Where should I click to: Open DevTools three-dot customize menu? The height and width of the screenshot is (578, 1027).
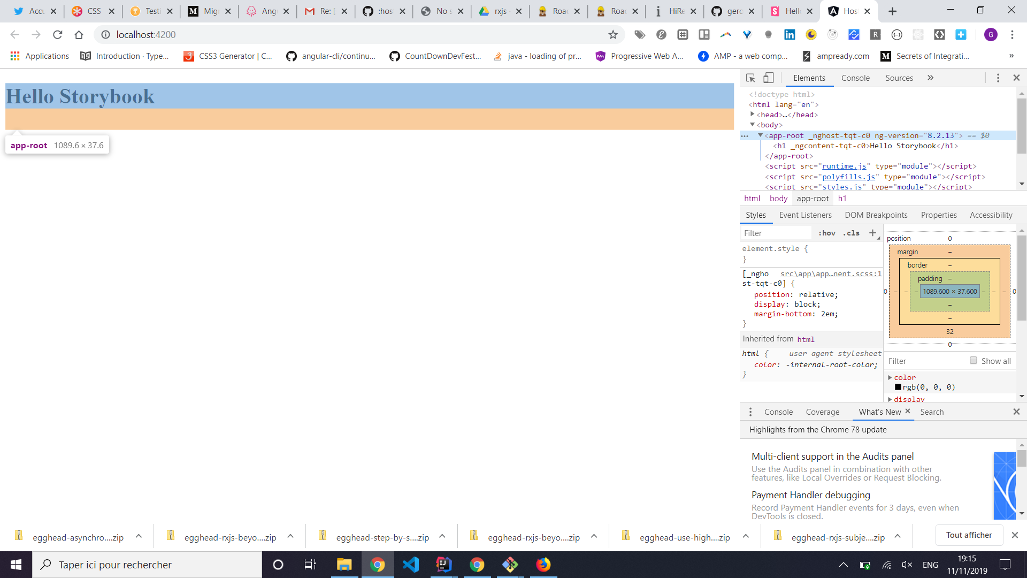point(998,78)
